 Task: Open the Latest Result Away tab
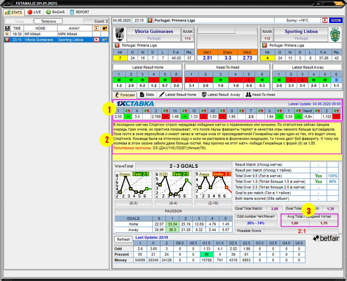tap(221, 94)
